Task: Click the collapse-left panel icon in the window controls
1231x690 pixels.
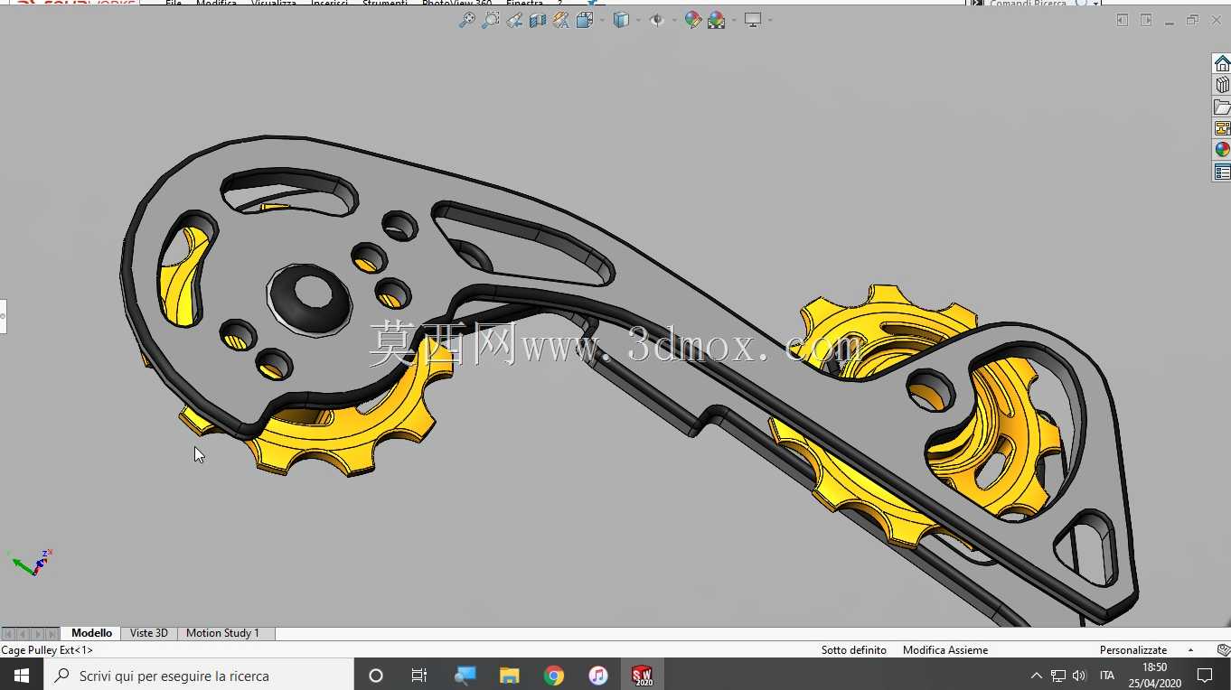Action: click(x=1123, y=20)
